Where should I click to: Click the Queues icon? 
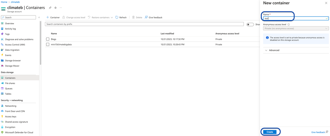[x=2, y=89]
